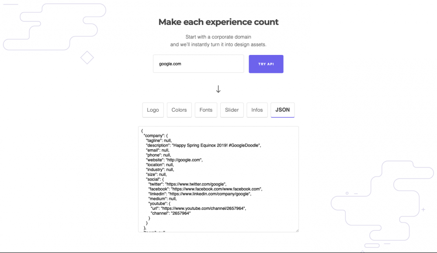
Task: Show the Slider tab
Action: pyautogui.click(x=232, y=110)
